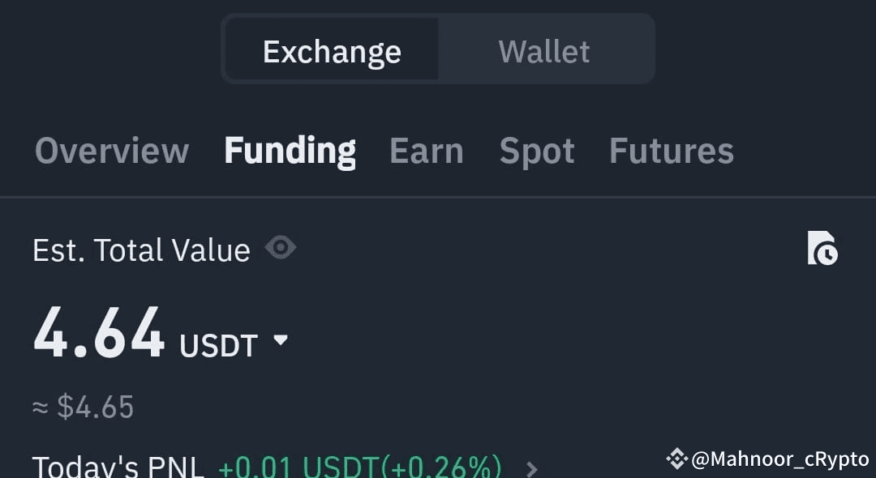Tap the Est. Total Value label
The width and height of the screenshot is (876, 478).
pos(141,250)
